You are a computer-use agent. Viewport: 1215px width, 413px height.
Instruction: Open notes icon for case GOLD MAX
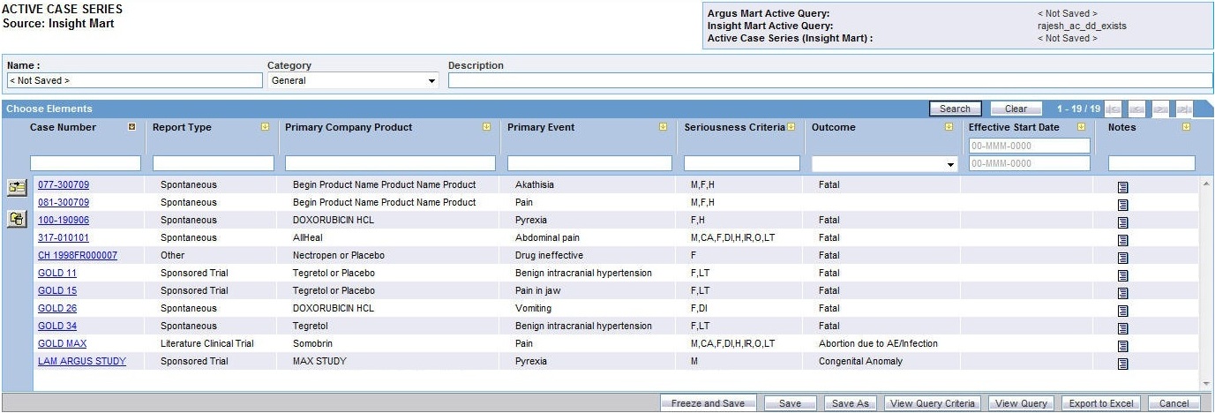(x=1123, y=346)
